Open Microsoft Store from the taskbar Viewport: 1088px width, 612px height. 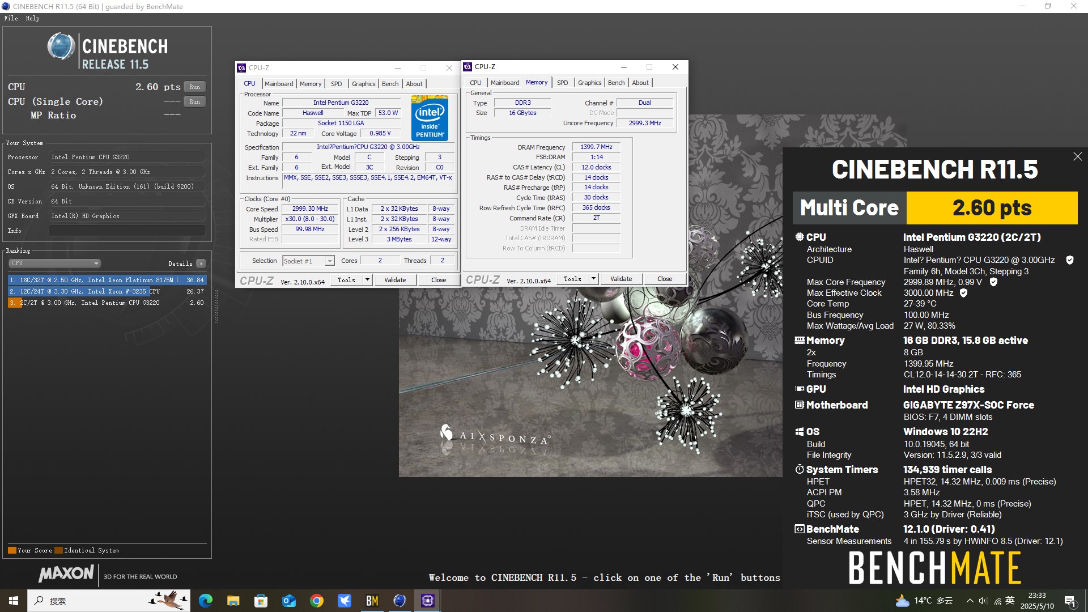pos(261,601)
